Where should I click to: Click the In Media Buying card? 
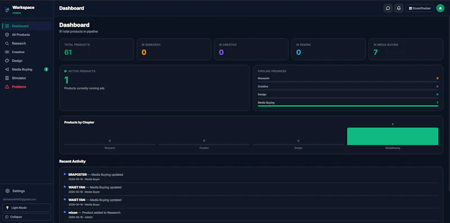406,49
